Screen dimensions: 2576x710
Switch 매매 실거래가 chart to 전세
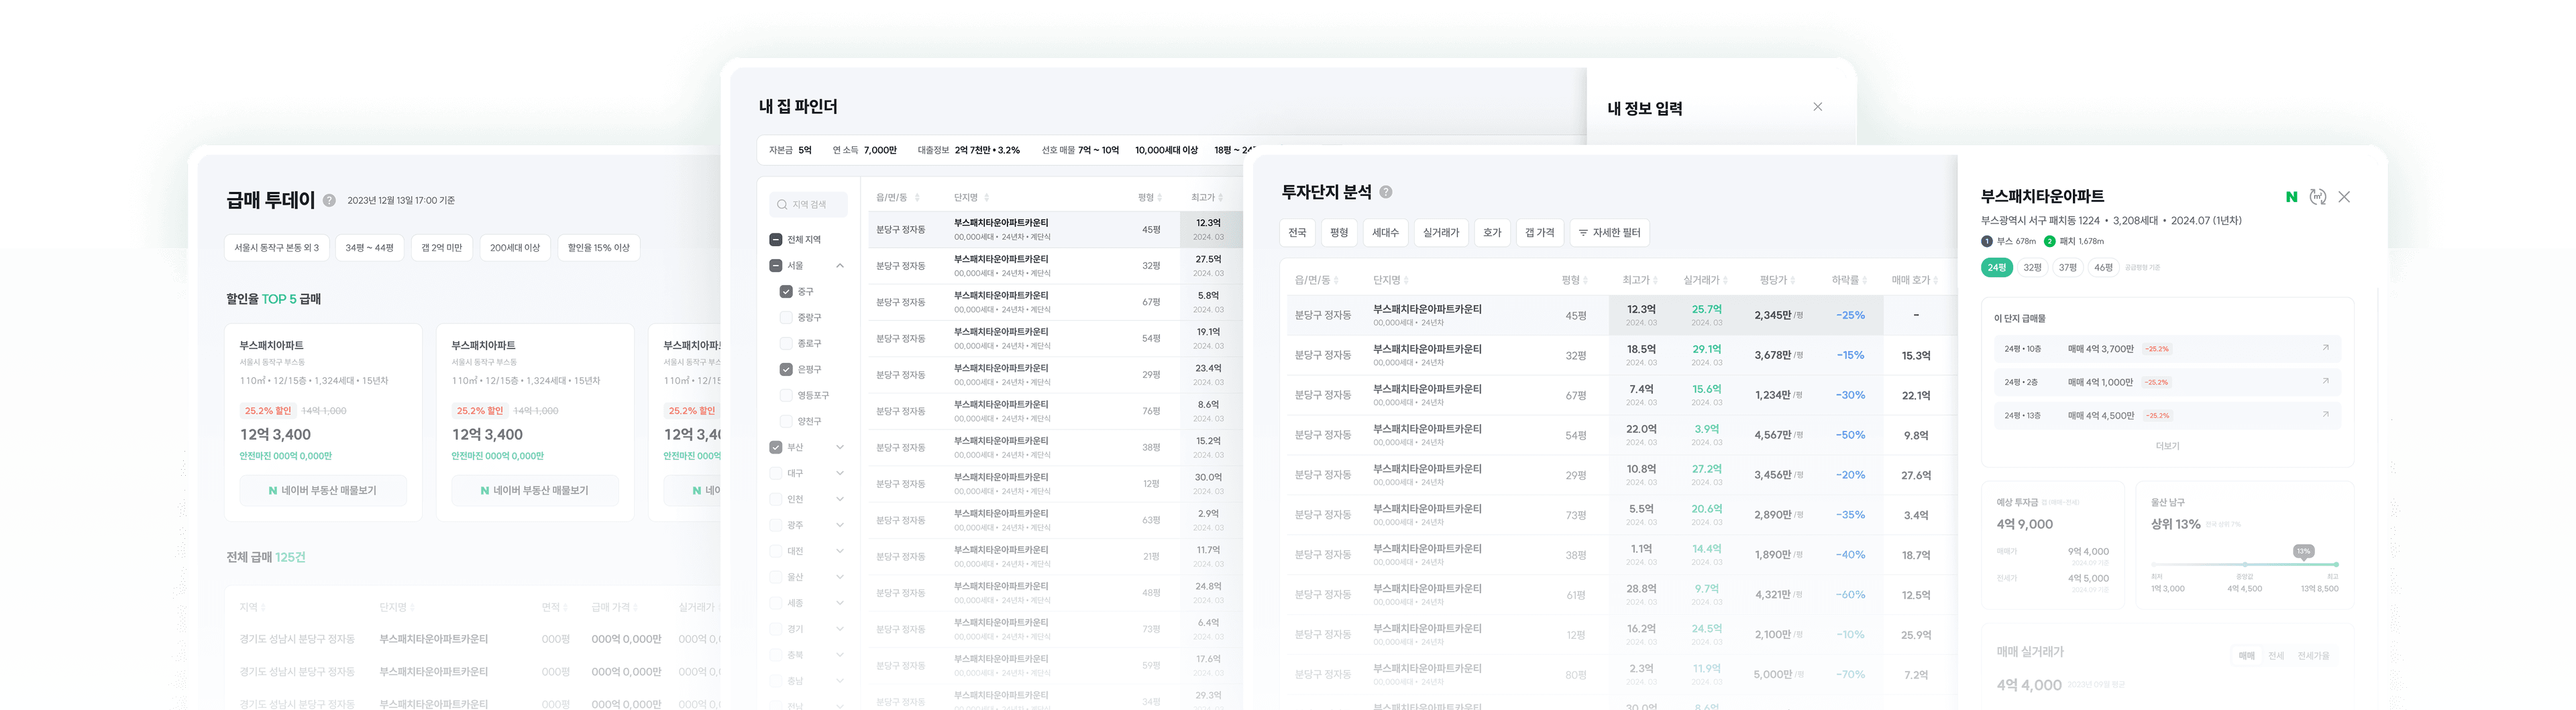point(2276,656)
